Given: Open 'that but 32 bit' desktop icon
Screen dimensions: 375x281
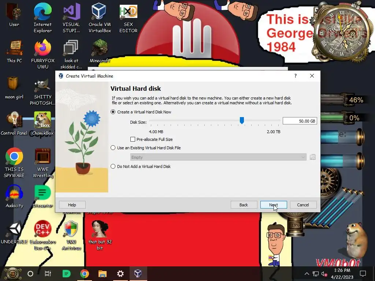Looking at the screenshot, I should [100, 235].
